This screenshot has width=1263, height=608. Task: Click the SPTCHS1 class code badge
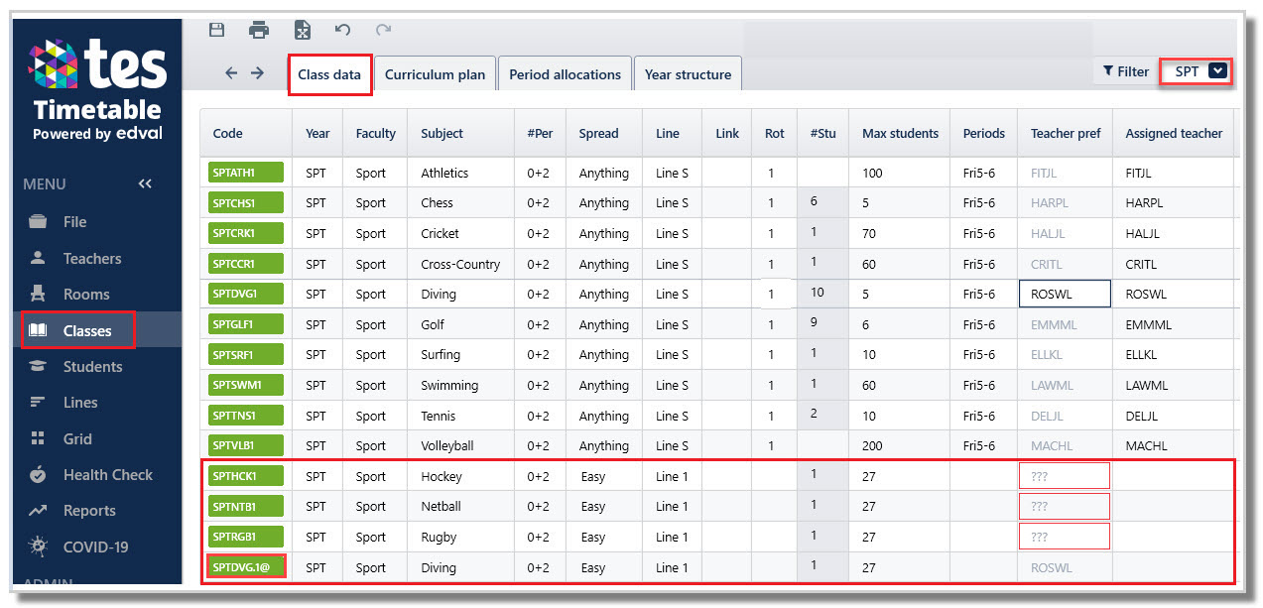(x=246, y=203)
